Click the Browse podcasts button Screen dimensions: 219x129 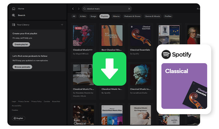point(22,67)
